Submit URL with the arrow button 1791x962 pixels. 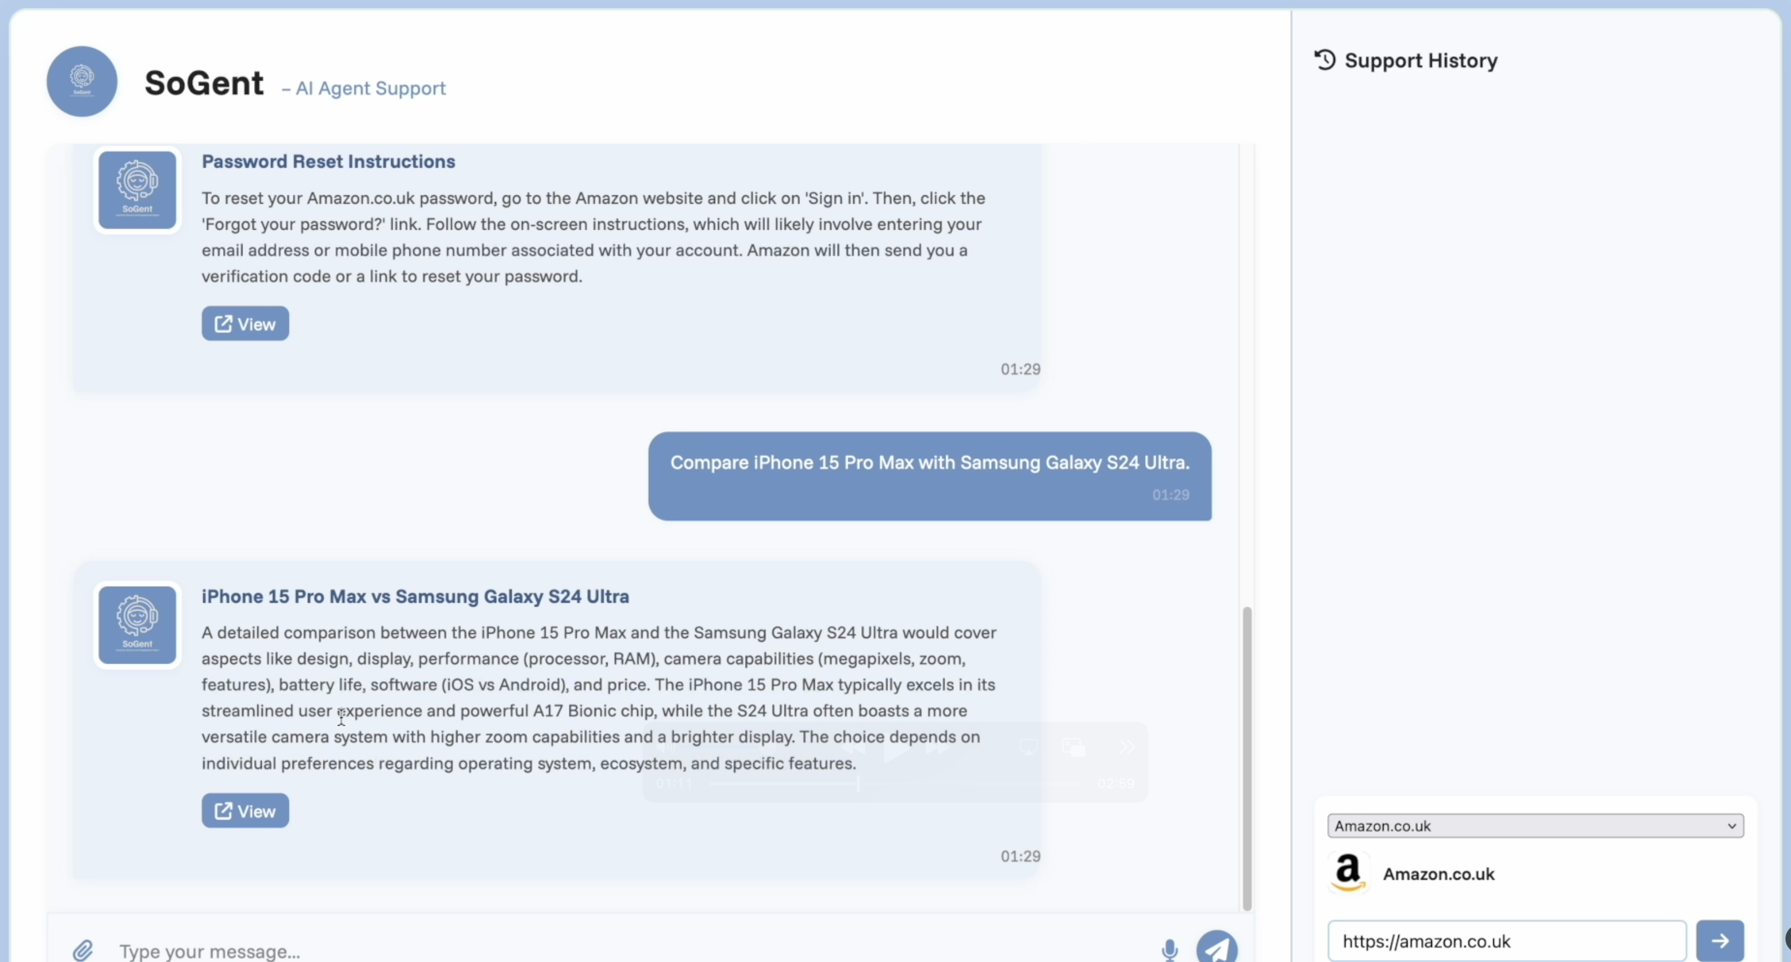click(x=1720, y=941)
